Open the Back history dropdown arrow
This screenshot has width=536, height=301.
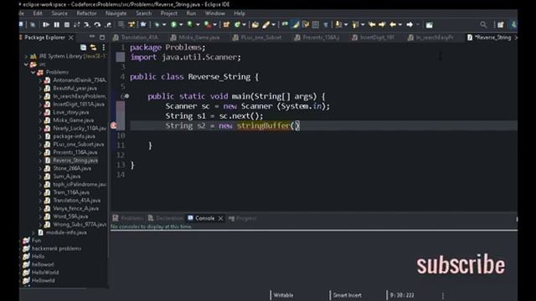[x=400, y=24]
